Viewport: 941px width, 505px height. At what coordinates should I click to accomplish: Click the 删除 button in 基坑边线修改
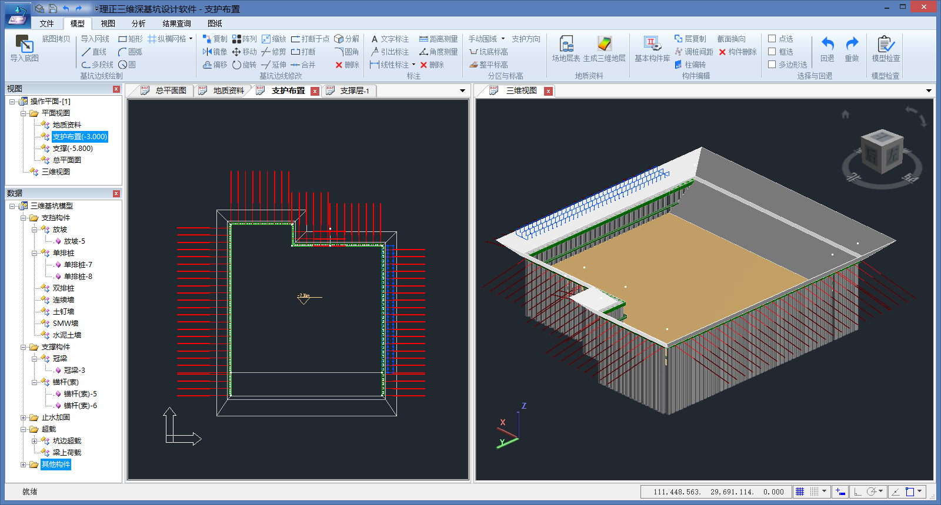(347, 65)
